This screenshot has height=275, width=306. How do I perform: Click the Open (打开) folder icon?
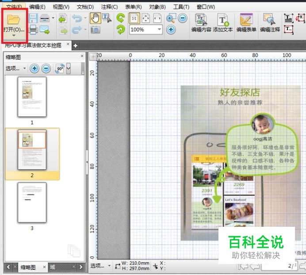(x=14, y=20)
